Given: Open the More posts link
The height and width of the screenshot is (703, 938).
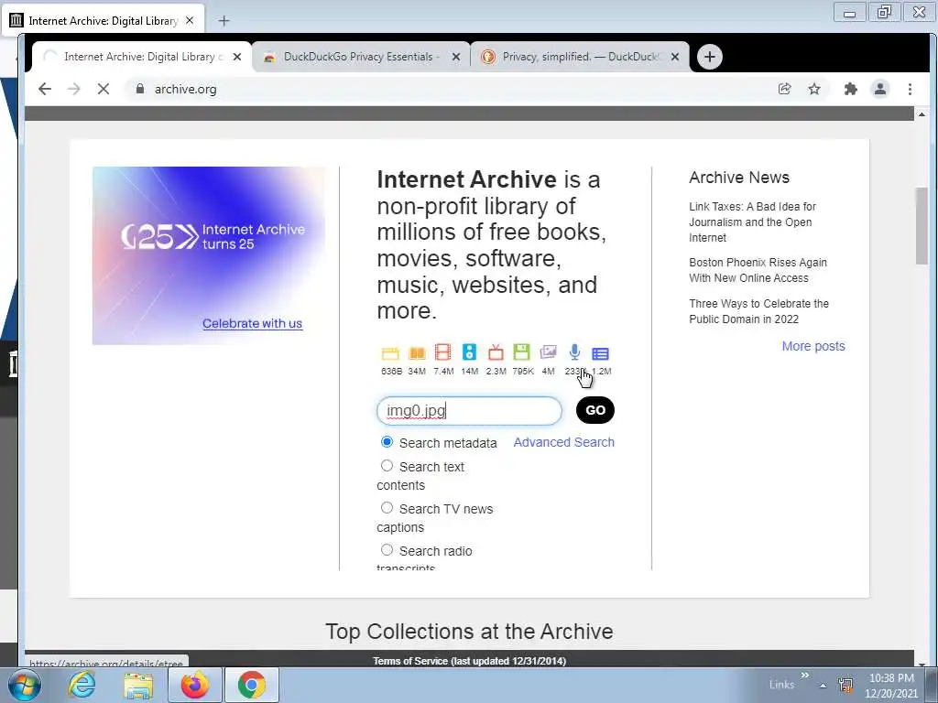Looking at the screenshot, I should tap(813, 346).
